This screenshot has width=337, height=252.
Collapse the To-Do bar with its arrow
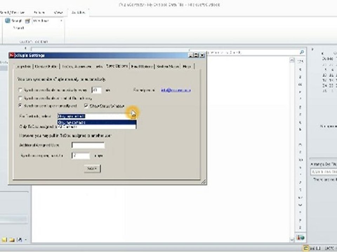(312, 49)
